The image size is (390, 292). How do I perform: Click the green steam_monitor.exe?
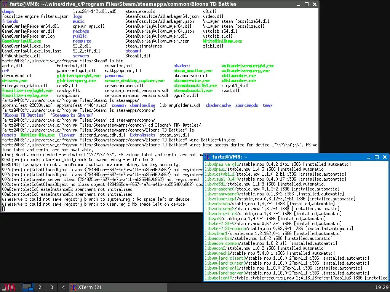click(x=193, y=71)
